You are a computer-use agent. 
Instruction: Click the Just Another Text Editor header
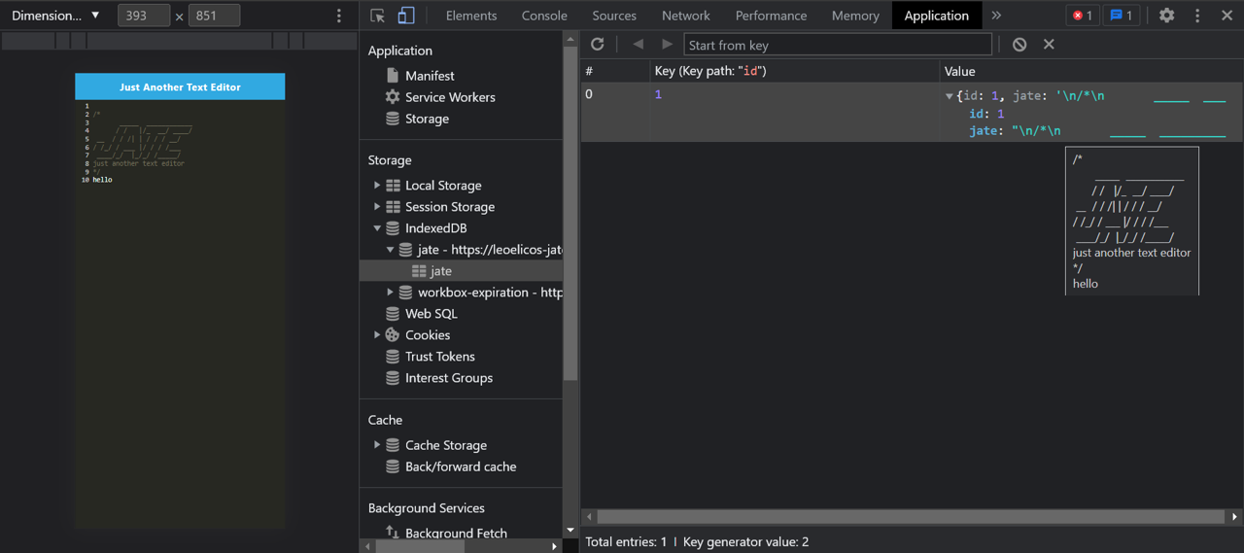pos(180,86)
